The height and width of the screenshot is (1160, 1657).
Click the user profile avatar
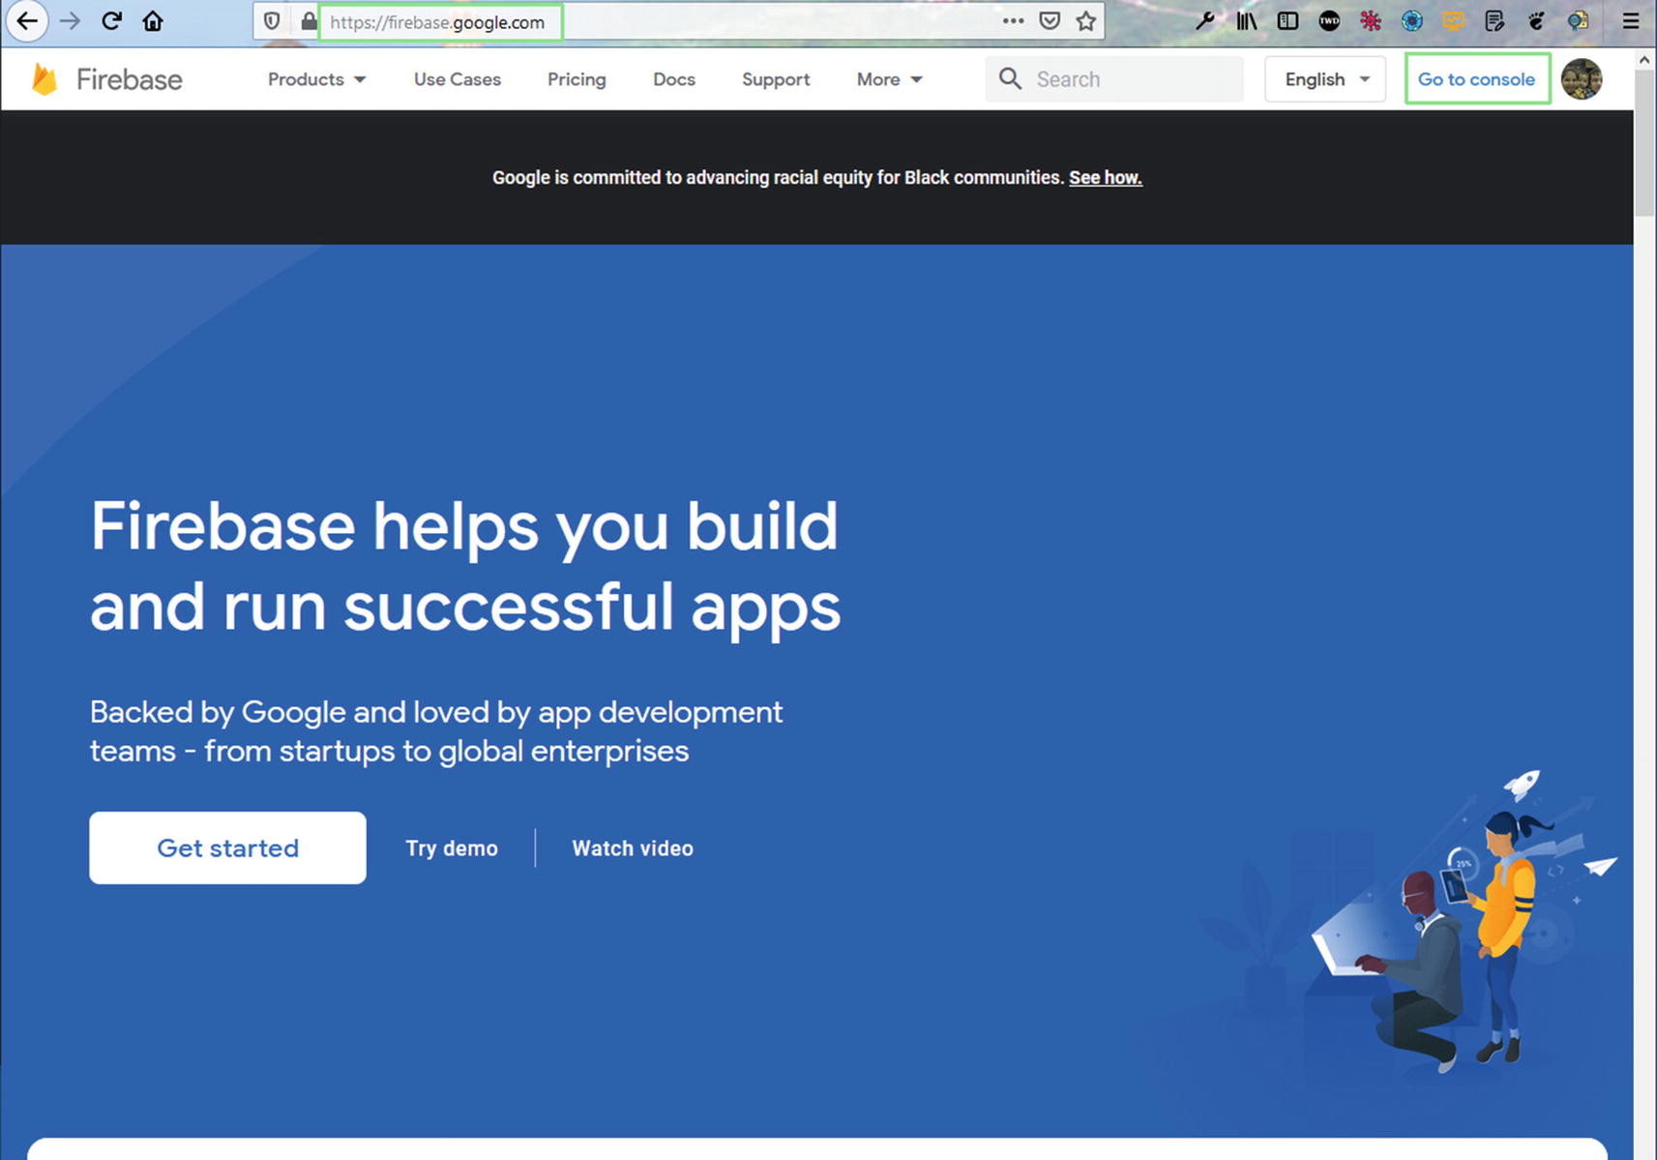point(1582,79)
